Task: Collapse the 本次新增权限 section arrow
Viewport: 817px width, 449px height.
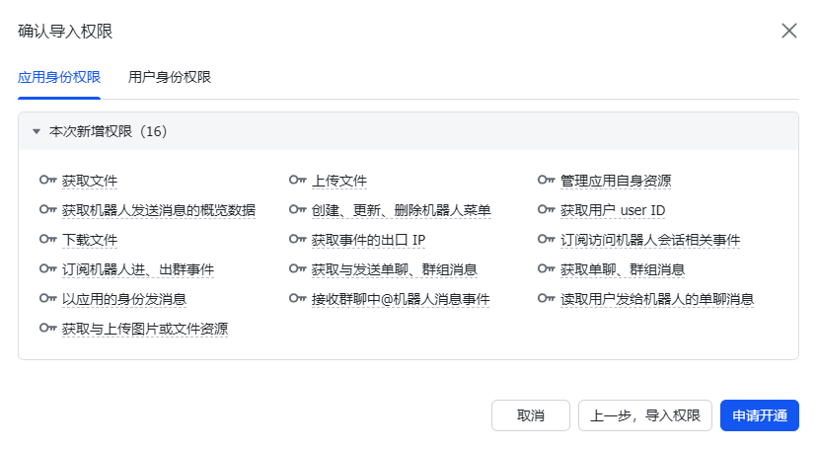Action: click(37, 131)
